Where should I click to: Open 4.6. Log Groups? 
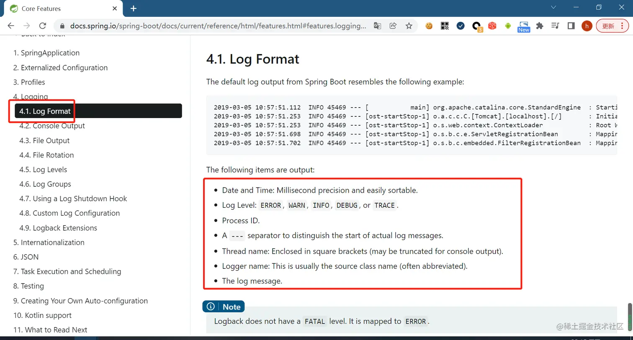click(x=45, y=184)
